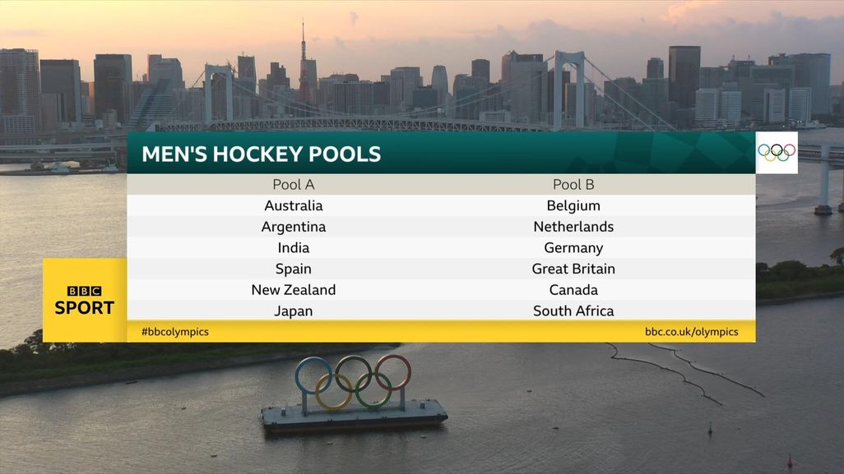Screen dimensions: 844x474
Task: Select the Pool B column header
Action: pos(573,185)
